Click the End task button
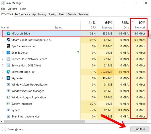 (x=140, y=129)
